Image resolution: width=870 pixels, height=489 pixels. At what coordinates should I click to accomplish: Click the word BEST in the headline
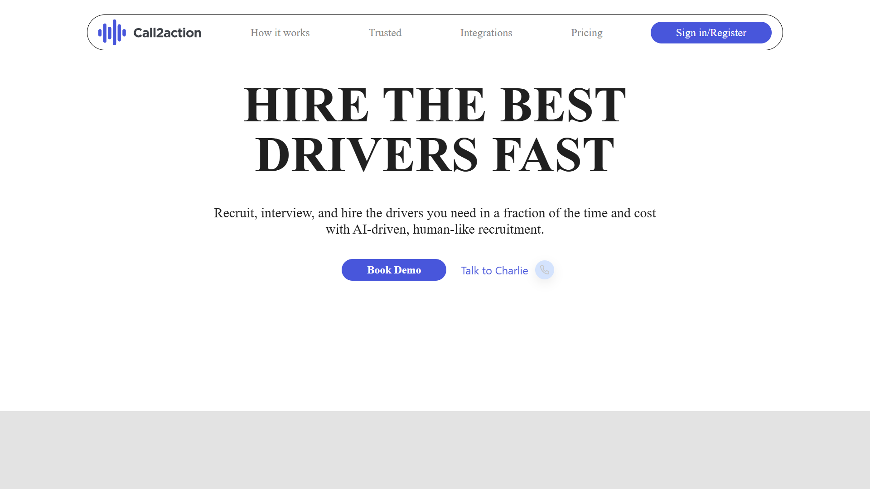click(x=563, y=105)
